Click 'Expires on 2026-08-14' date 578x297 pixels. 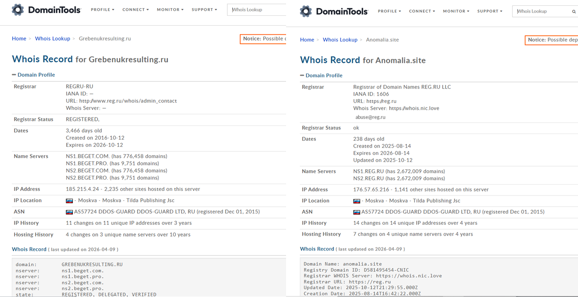coord(382,153)
